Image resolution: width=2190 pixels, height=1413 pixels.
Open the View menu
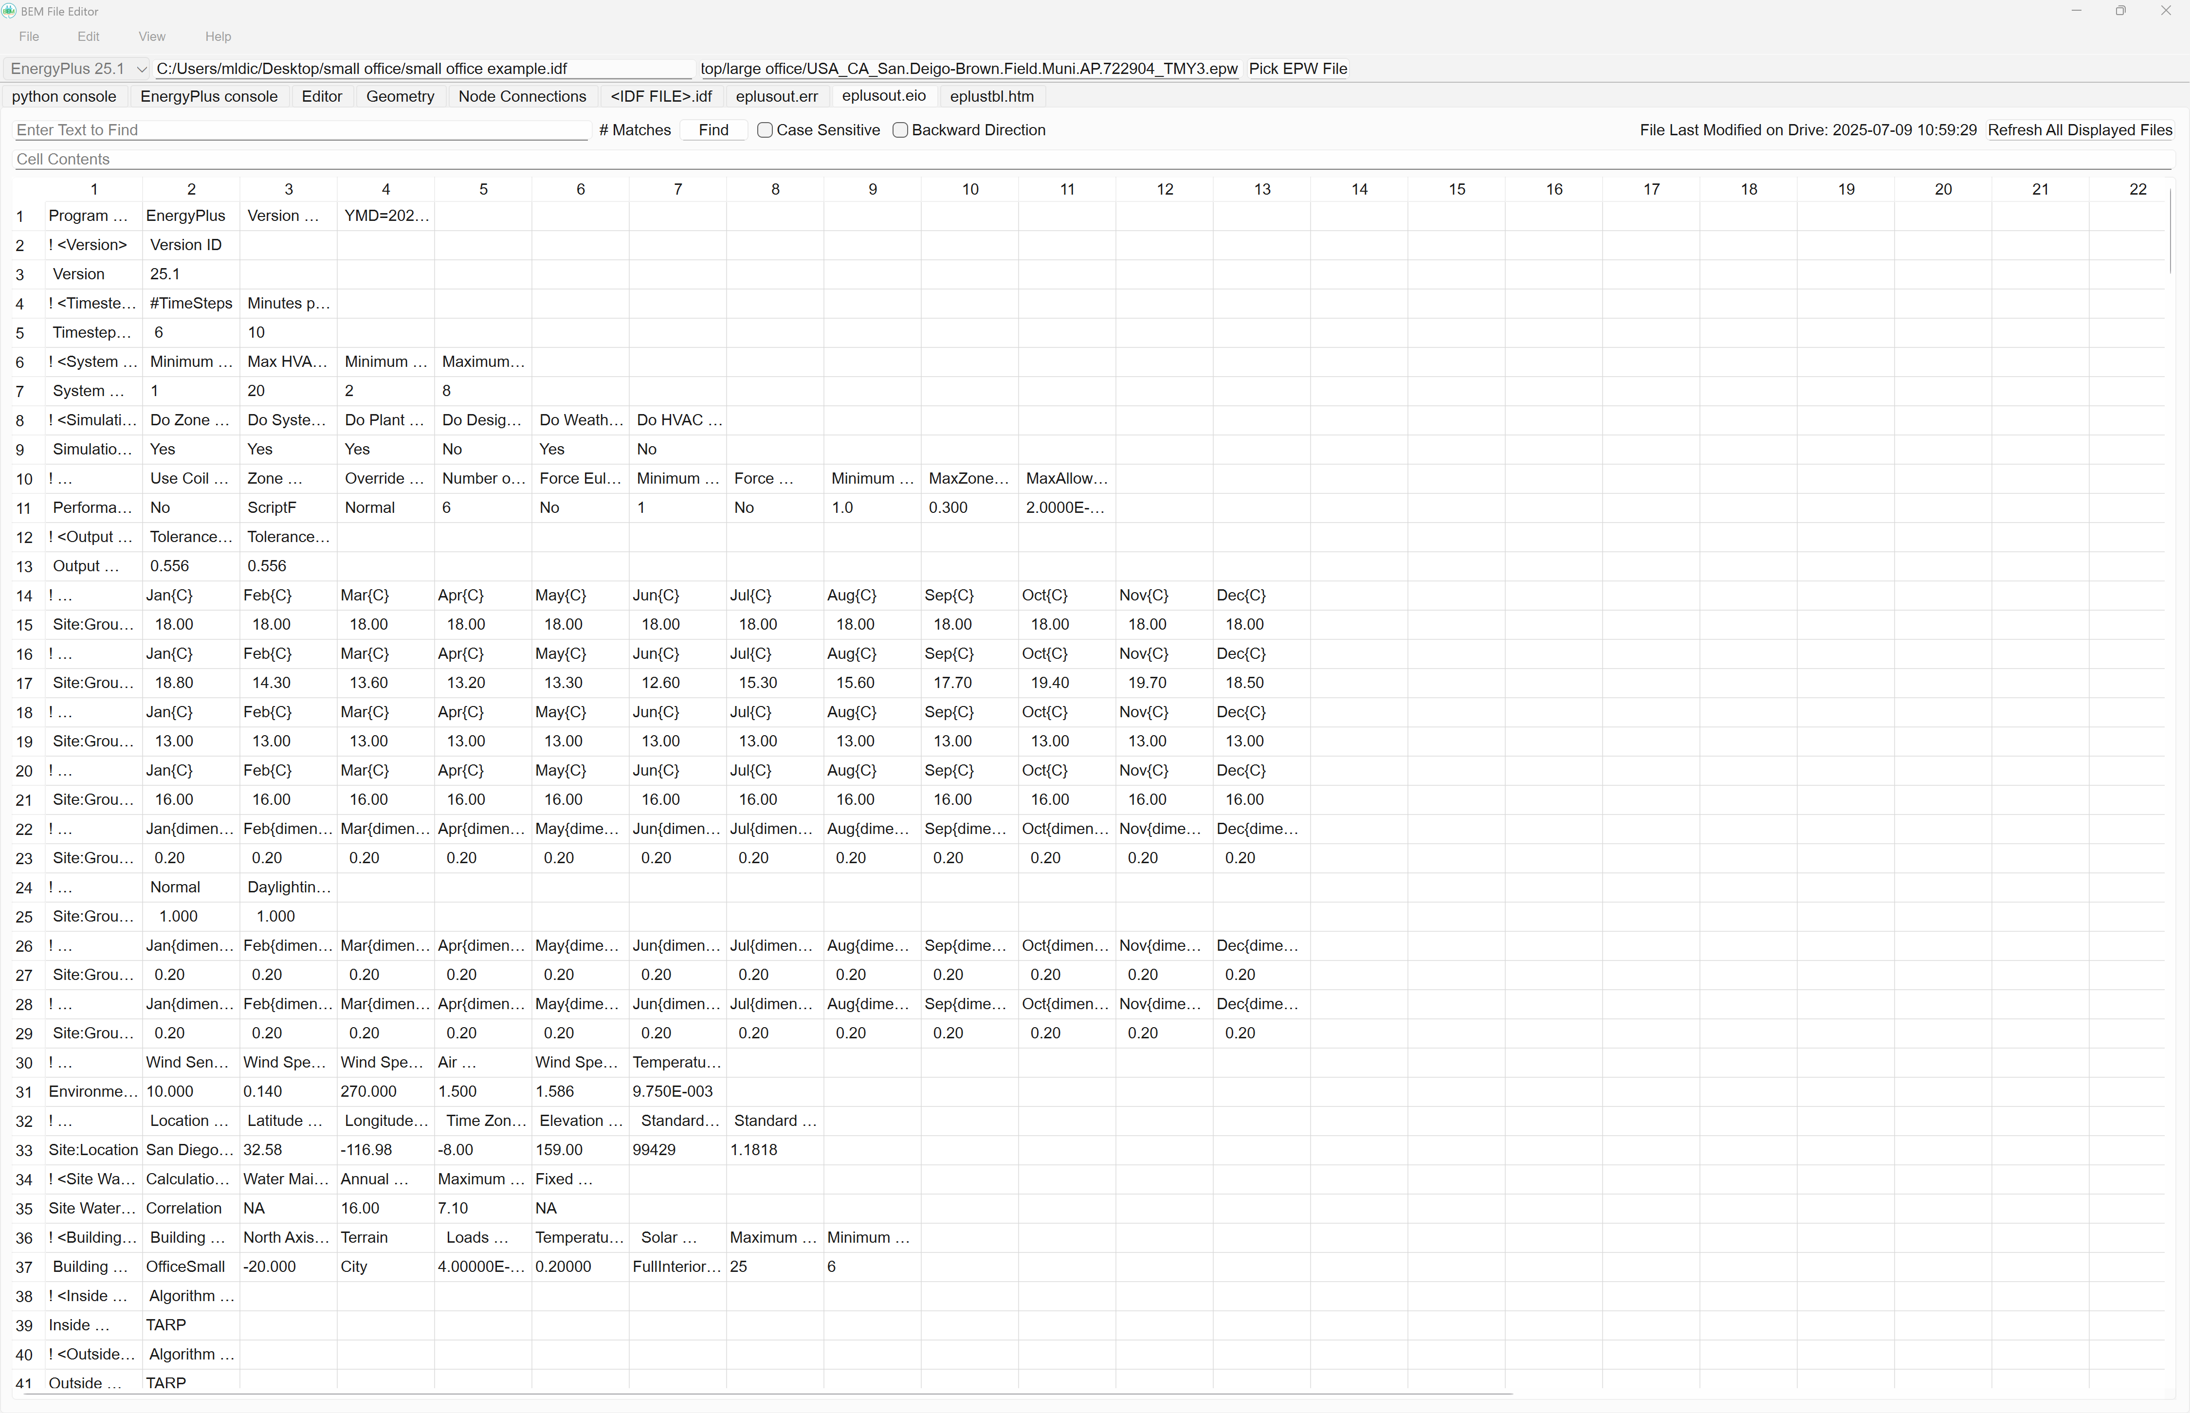tap(152, 36)
